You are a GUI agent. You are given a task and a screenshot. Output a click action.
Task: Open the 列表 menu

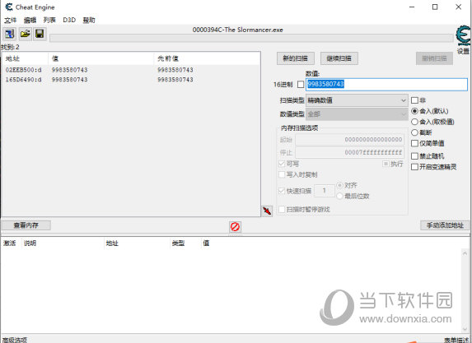49,20
